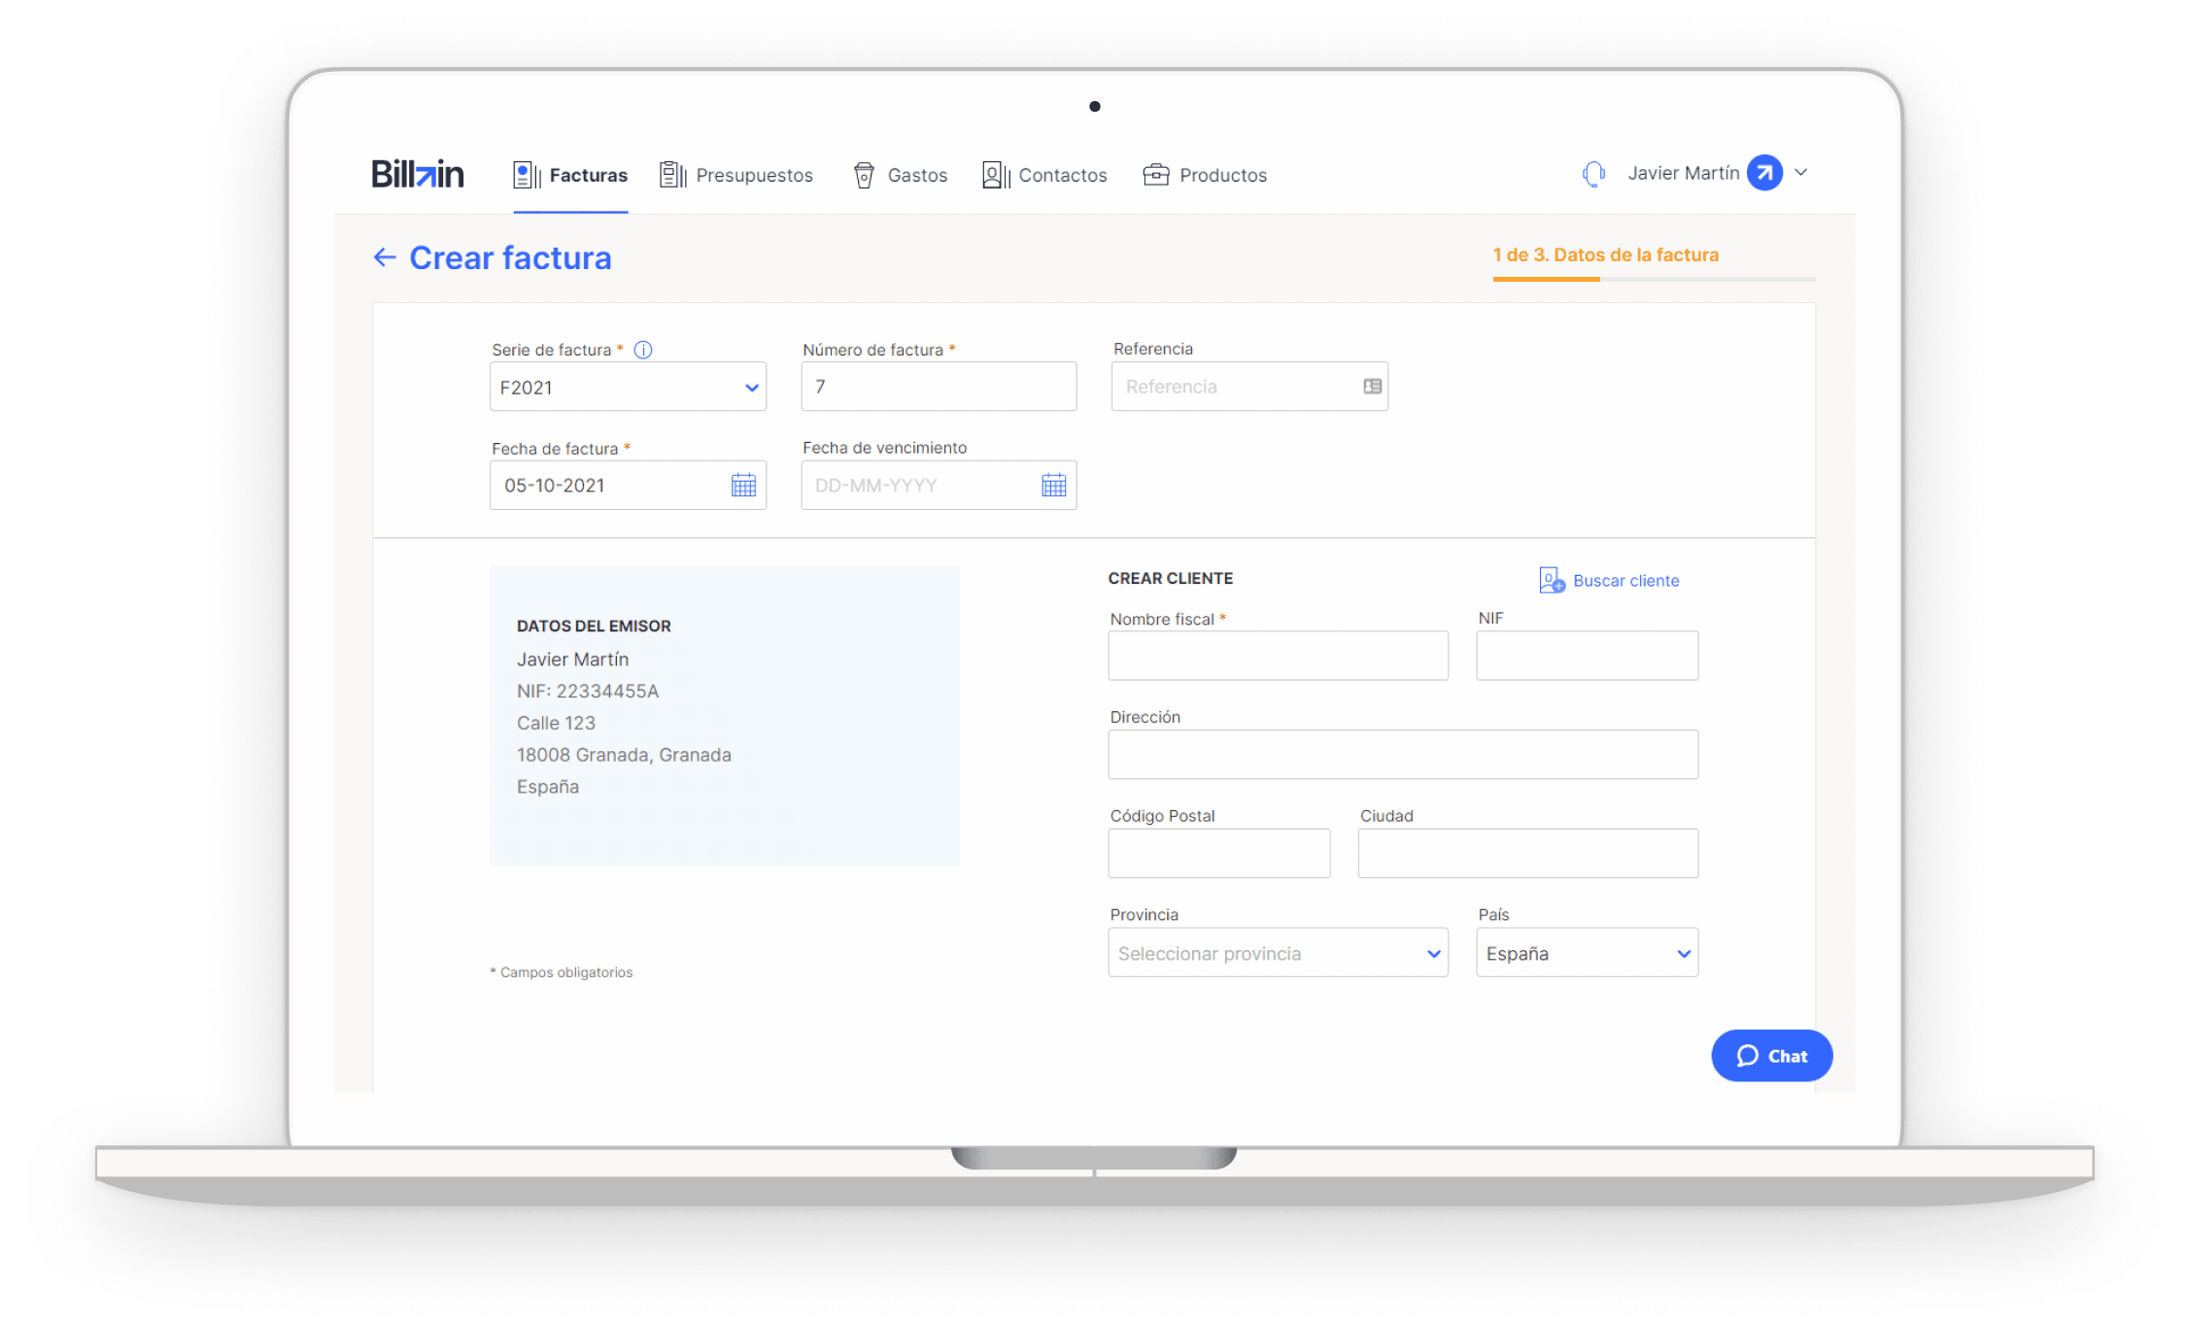Click the CREAR CLIENTE heading
Viewport: 2187px width, 1326px height.
tap(1171, 579)
